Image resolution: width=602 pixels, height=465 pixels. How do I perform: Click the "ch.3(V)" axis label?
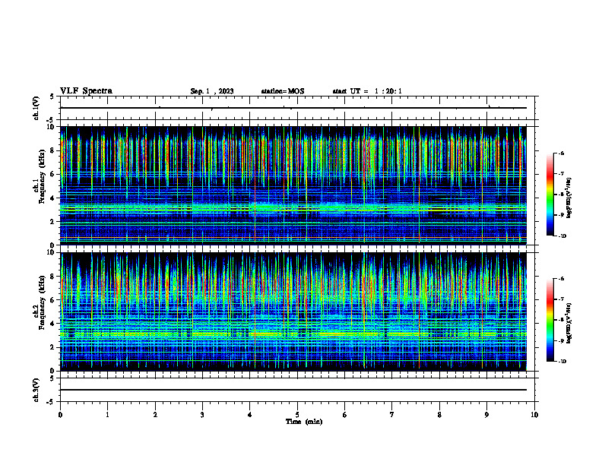[x=36, y=390]
